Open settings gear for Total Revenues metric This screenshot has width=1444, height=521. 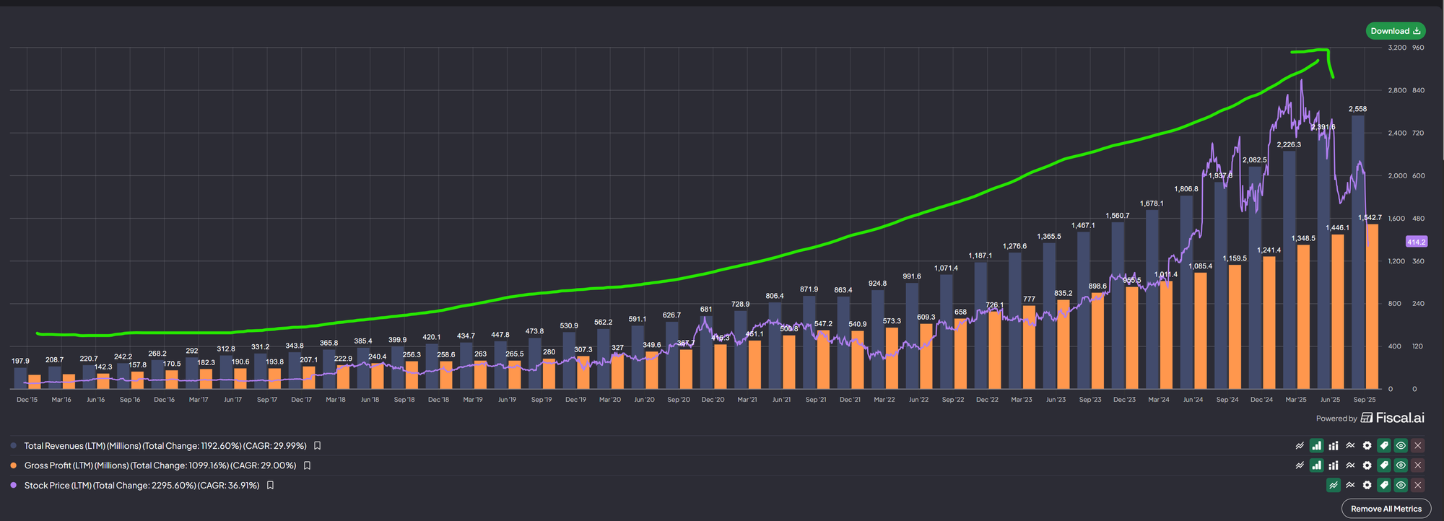[x=1367, y=446]
